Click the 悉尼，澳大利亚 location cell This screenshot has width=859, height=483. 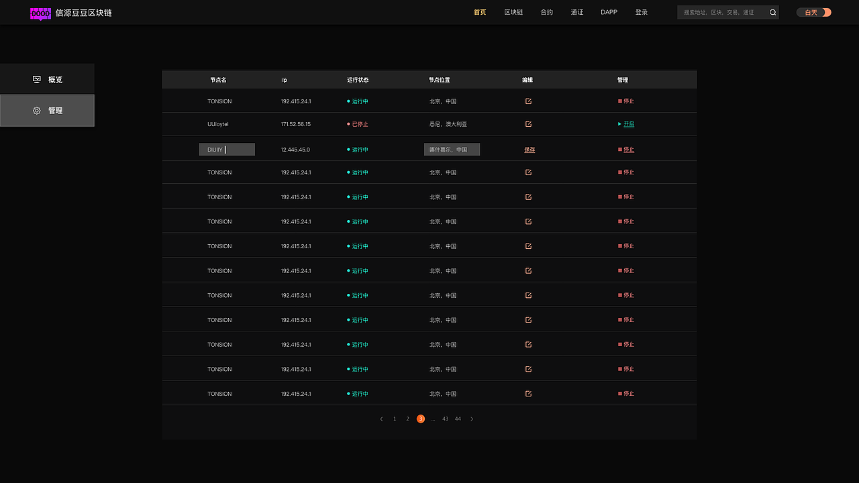click(448, 124)
